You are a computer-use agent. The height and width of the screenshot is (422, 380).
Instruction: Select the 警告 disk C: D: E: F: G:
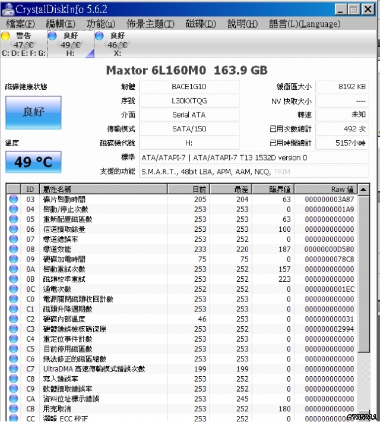[x=24, y=44]
